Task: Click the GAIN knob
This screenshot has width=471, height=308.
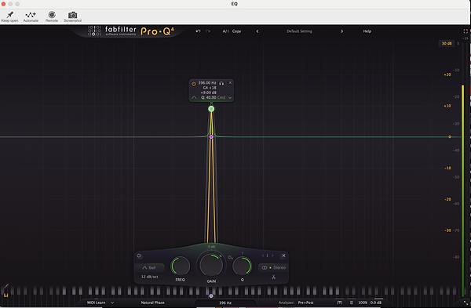Action: [x=211, y=265]
